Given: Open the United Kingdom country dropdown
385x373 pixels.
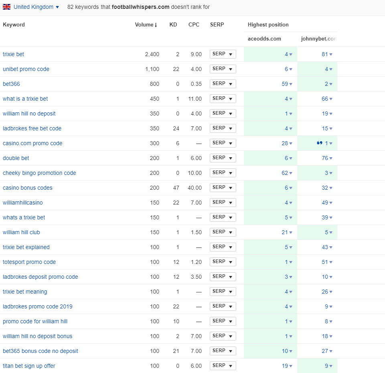Looking at the screenshot, I should (36, 7).
